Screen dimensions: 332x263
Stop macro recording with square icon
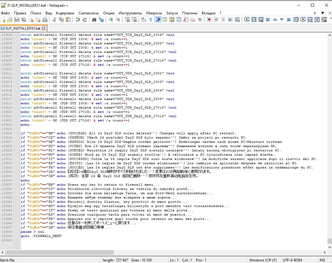[216, 20]
